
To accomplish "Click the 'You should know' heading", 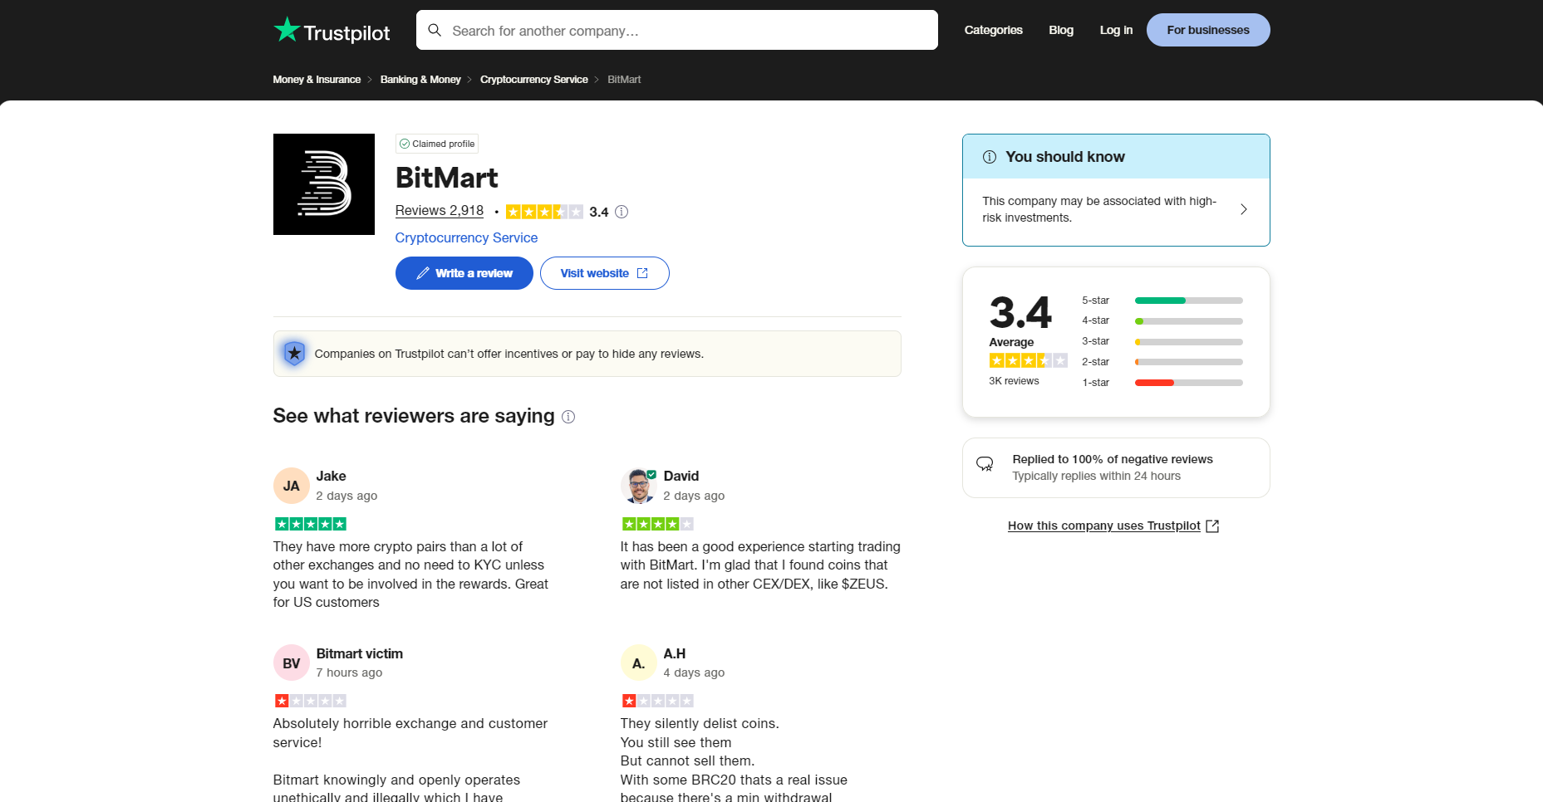I will (1065, 157).
